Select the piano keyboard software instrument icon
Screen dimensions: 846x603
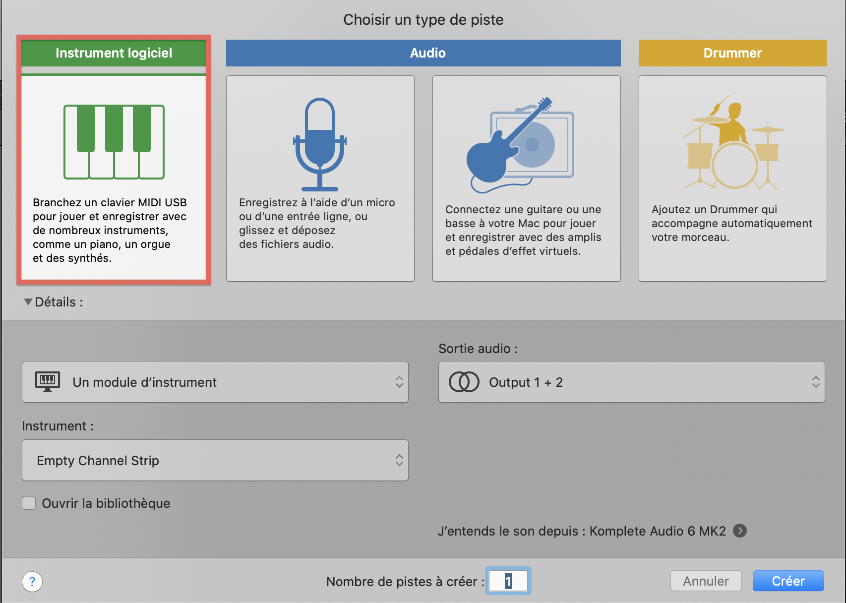[114, 142]
